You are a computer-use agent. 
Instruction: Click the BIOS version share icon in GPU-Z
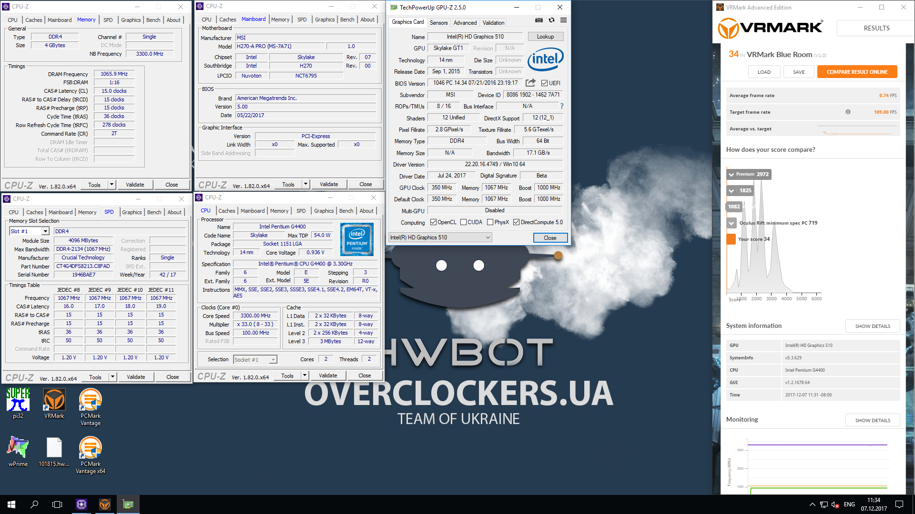(x=530, y=83)
